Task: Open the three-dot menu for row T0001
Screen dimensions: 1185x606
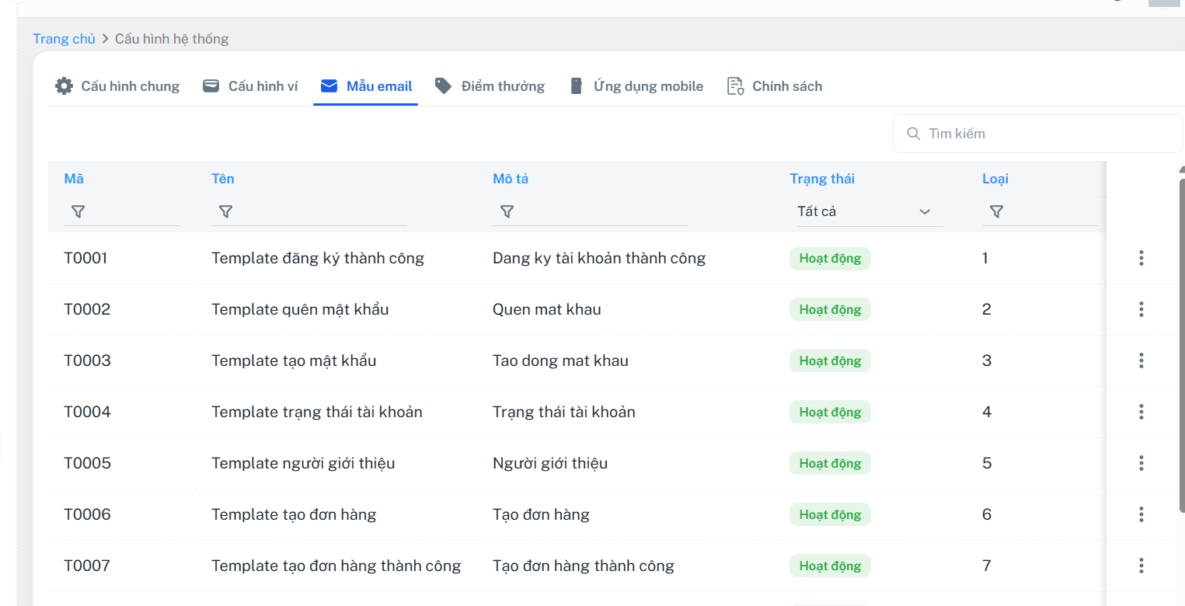Action: [x=1141, y=258]
